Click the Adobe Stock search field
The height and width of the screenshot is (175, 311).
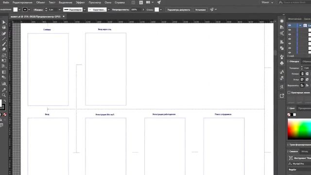295,2
